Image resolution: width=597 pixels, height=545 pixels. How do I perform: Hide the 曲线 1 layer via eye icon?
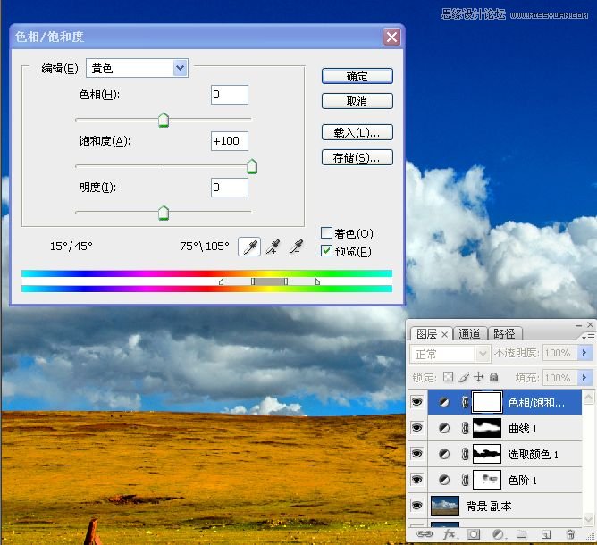pyautogui.click(x=416, y=428)
